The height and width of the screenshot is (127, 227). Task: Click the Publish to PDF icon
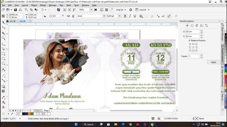tap(74, 10)
